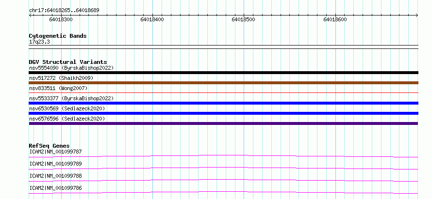Click the nsv6576596 (Sedlazeck2020) label
The image size is (432, 199).
(x=67, y=119)
